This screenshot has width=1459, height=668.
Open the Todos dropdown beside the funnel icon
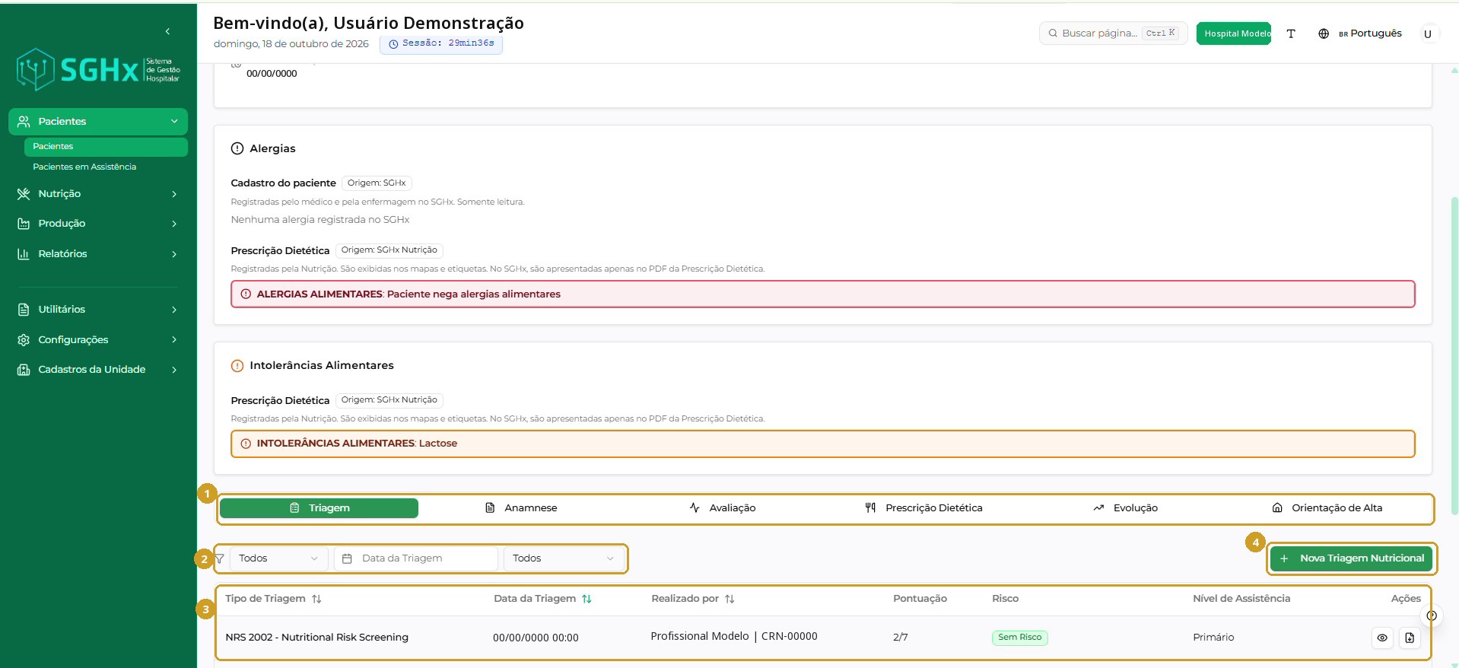pos(278,558)
